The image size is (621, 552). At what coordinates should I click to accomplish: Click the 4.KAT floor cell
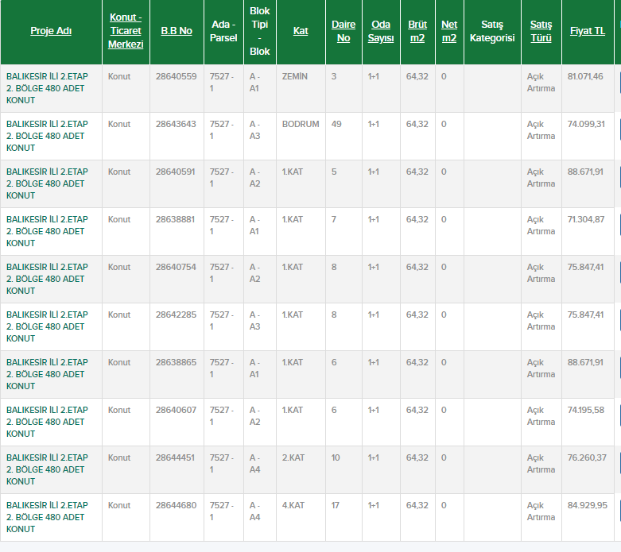(x=293, y=506)
